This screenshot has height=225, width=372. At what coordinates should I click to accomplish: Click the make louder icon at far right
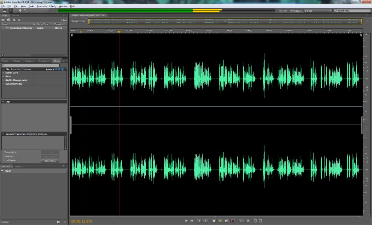tap(260, 221)
